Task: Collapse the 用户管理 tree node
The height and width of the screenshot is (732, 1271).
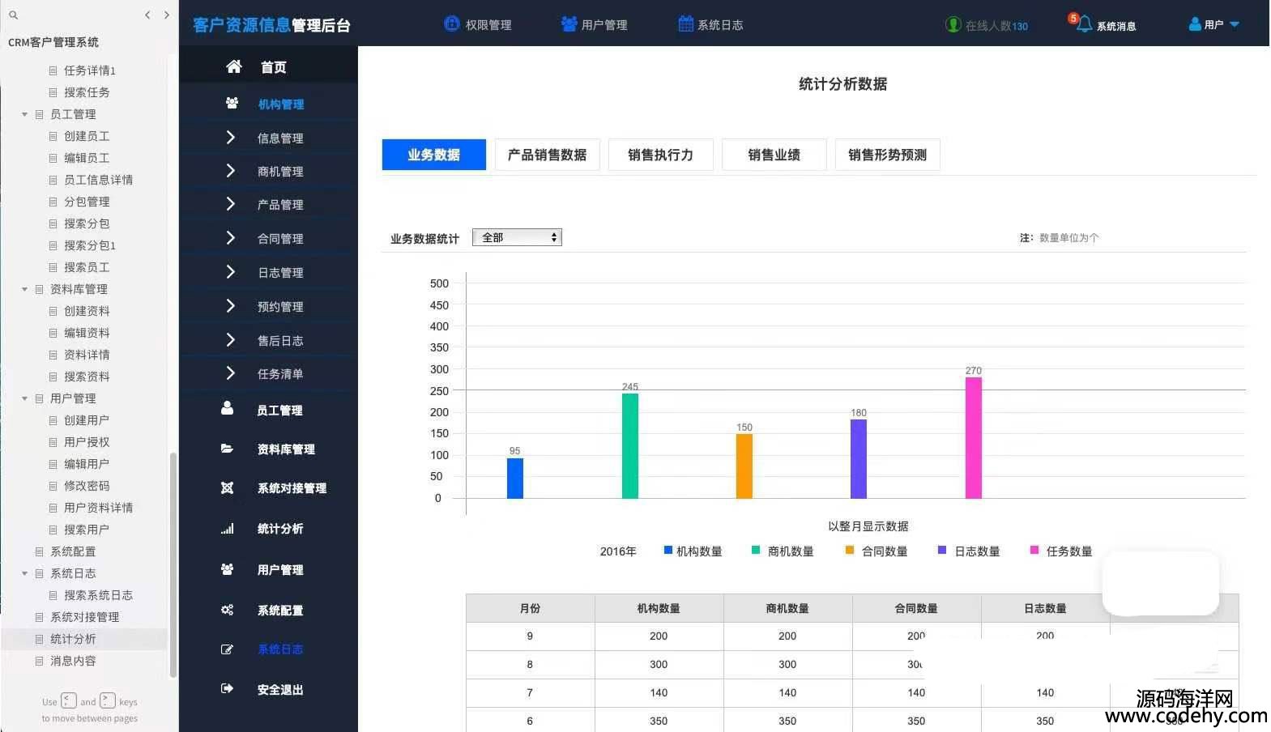Action: pos(24,398)
